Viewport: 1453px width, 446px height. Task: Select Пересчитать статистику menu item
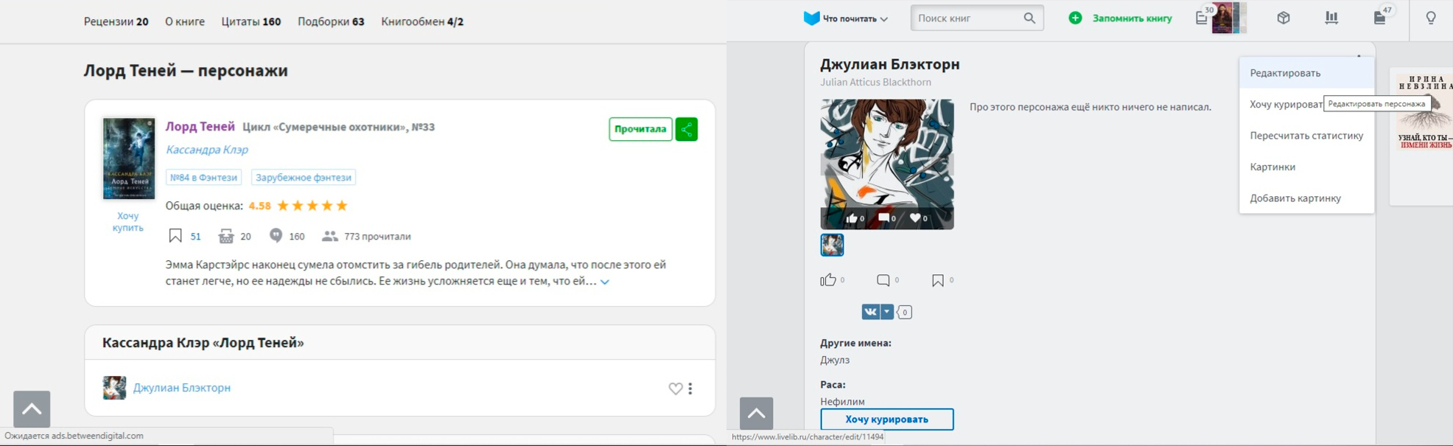pos(1307,136)
